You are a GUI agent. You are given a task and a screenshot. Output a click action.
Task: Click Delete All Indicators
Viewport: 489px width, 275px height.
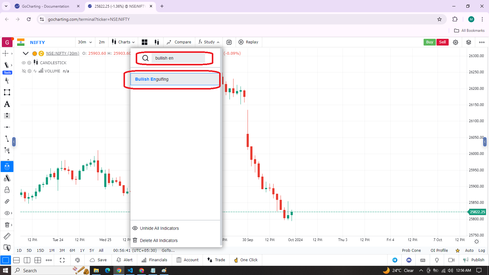coord(159,240)
